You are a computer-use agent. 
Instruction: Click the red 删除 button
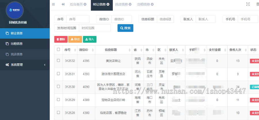[61, 39]
